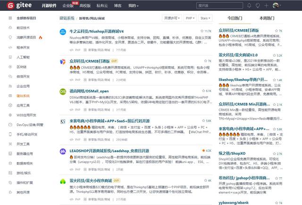Click the 数据库相关 sidebar icon
This screenshot has width=302, height=205.
10,163
